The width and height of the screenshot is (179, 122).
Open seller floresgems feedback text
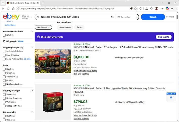(x=129, y=57)
